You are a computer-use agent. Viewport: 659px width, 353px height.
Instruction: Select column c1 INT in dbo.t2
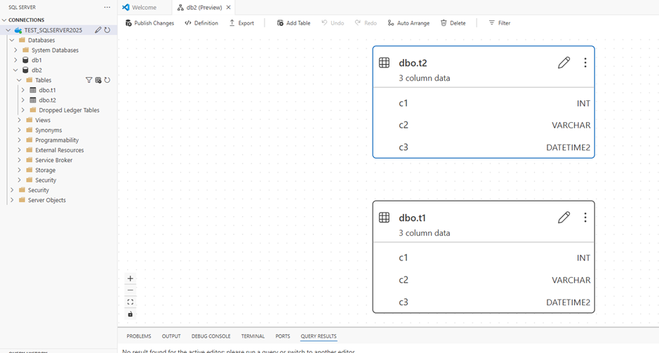click(x=484, y=103)
